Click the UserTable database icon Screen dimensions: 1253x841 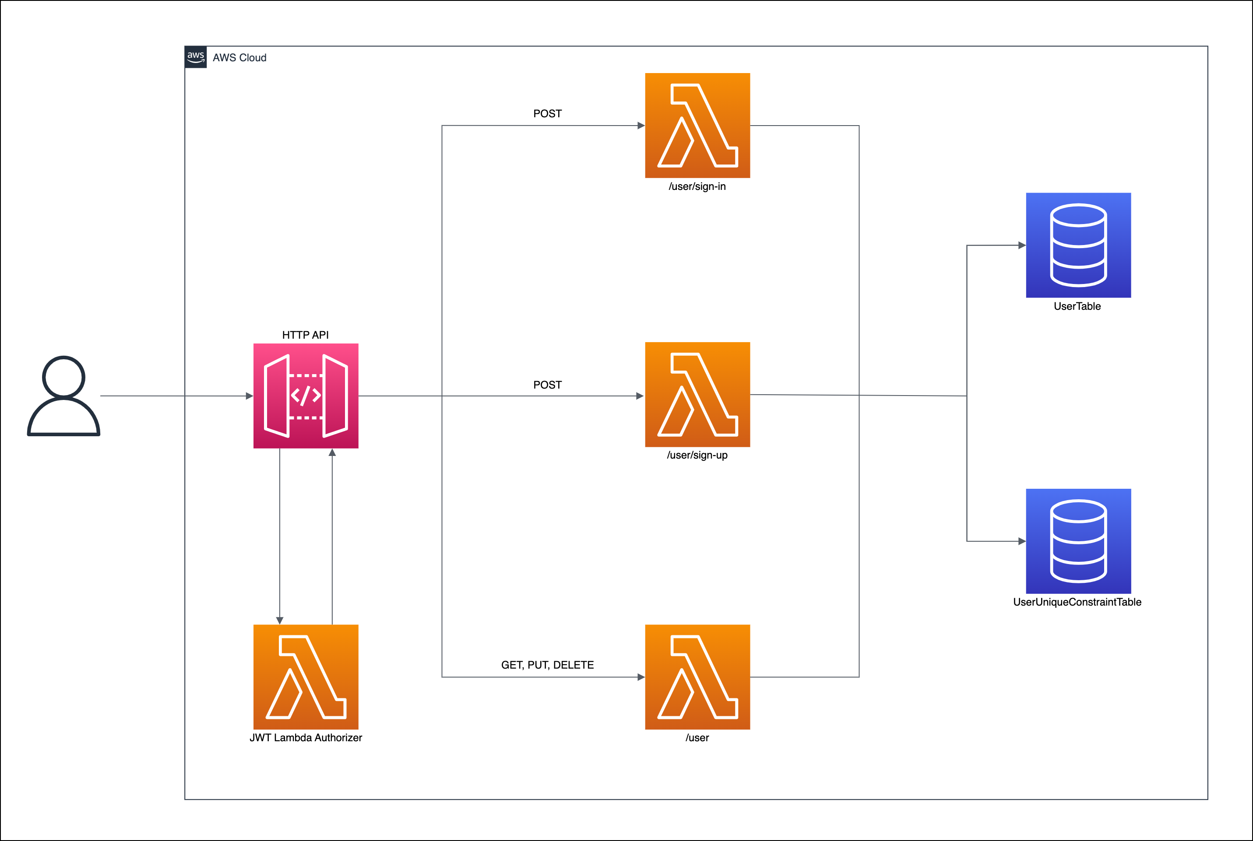click(x=1078, y=245)
